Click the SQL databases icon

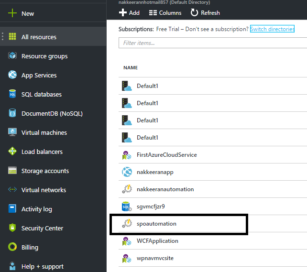tap(12, 94)
